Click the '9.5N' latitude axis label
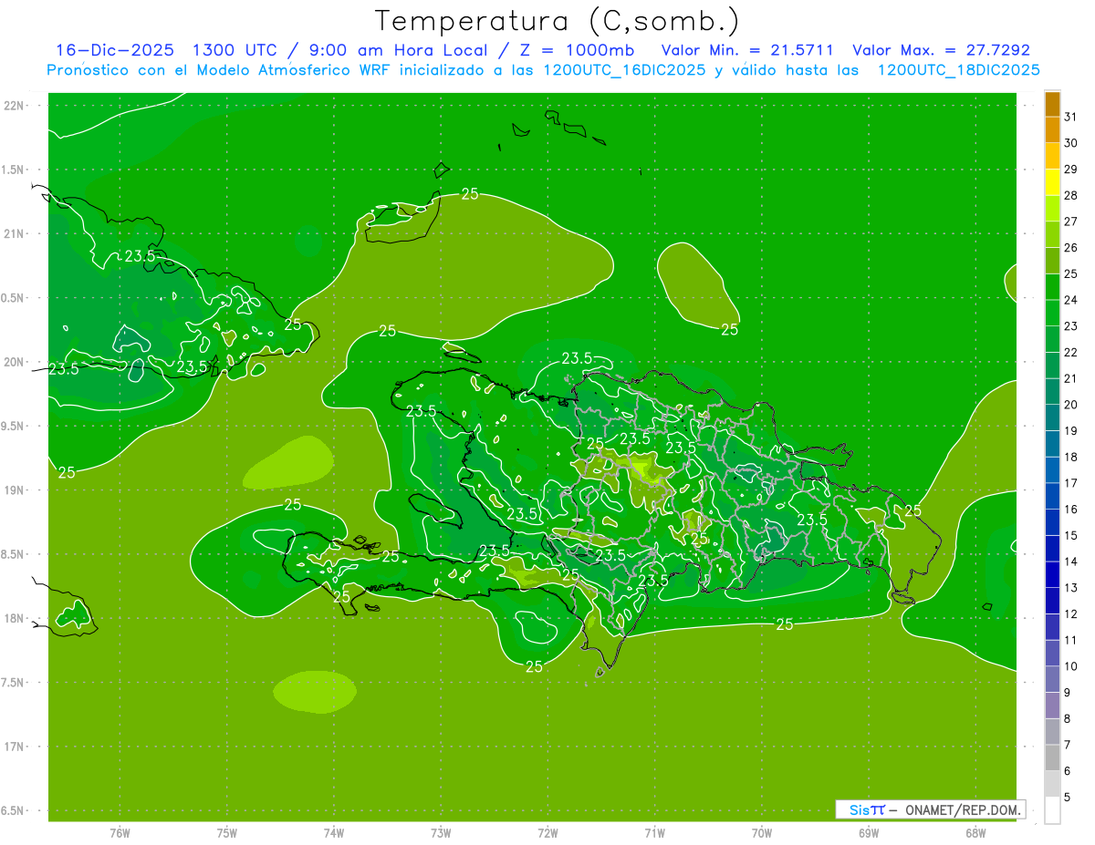 tap(13, 426)
